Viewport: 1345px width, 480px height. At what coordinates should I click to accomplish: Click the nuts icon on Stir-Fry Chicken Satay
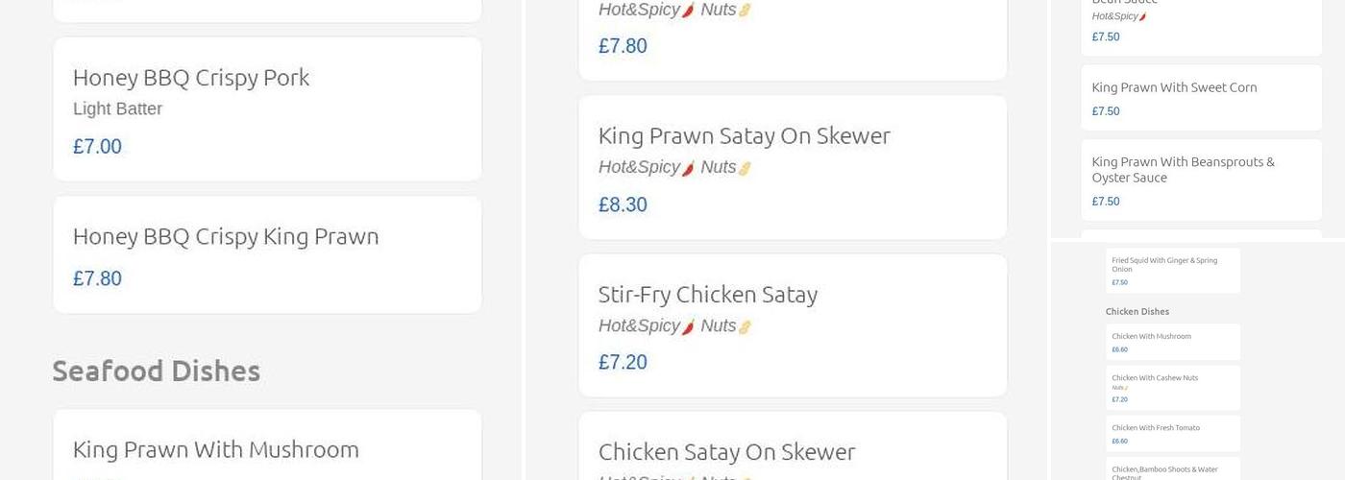745,327
